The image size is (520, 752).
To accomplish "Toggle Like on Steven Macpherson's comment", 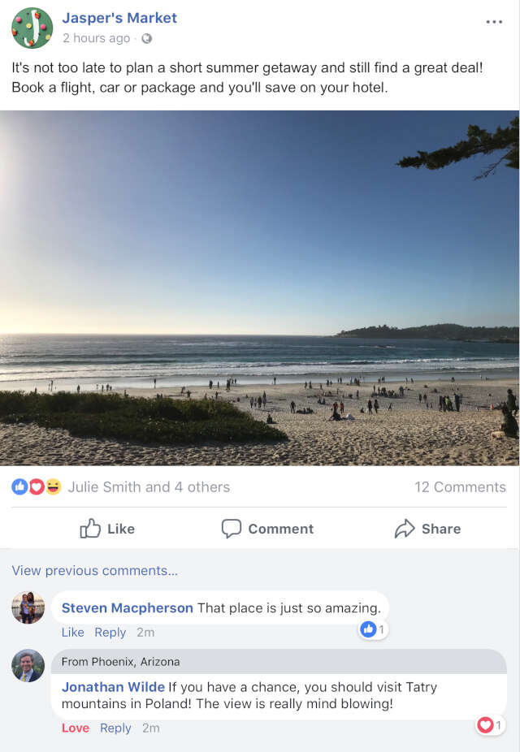I will tap(72, 633).
